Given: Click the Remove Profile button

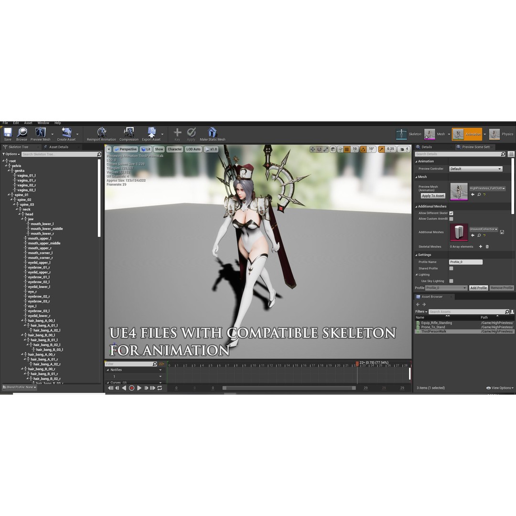Looking at the screenshot, I should pyautogui.click(x=502, y=288).
